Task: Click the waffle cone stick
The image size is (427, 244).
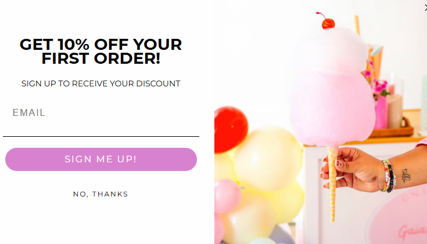Action: pos(333,184)
